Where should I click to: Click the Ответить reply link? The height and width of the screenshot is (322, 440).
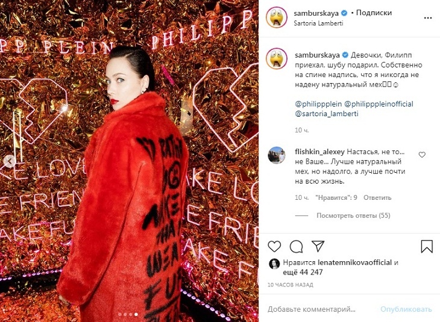(377, 197)
